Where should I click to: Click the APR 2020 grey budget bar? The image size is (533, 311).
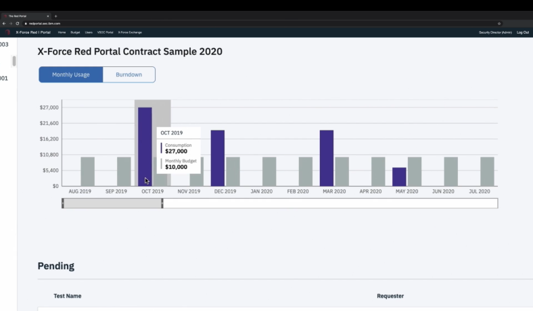point(378,171)
